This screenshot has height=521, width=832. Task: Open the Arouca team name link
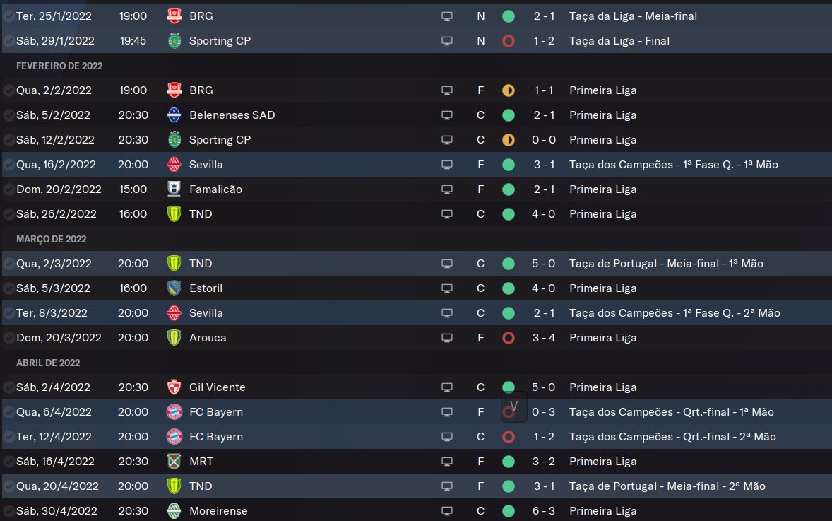pos(208,338)
